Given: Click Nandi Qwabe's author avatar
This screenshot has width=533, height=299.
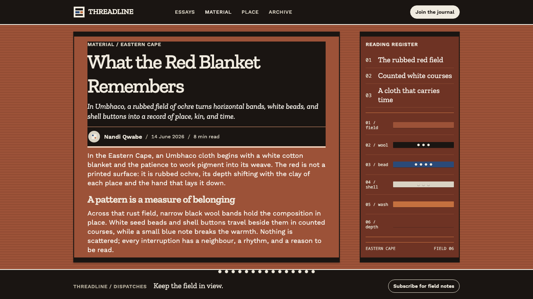Looking at the screenshot, I should pos(94,137).
